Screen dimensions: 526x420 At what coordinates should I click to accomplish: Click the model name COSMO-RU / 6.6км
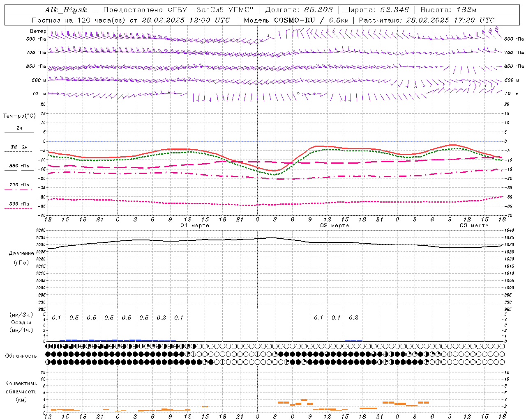[311, 20]
